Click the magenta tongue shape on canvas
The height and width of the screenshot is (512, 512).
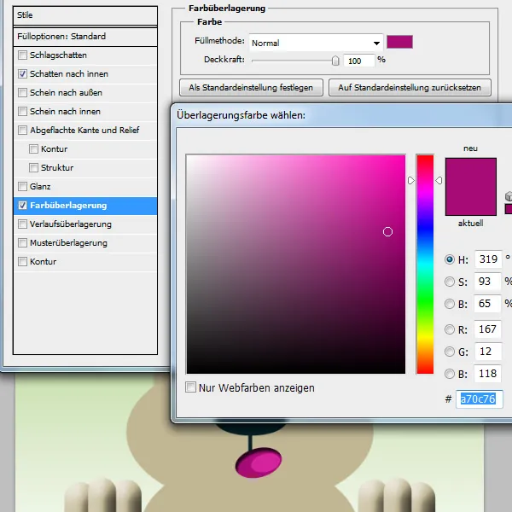pos(259,463)
